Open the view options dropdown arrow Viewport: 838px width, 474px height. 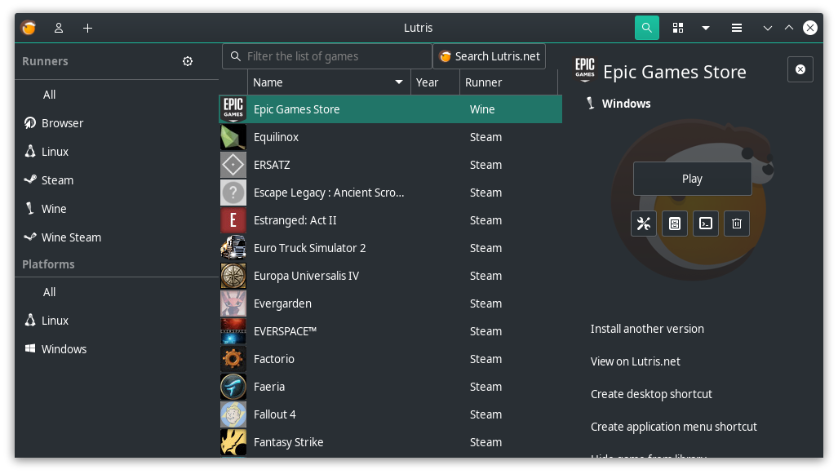point(706,28)
